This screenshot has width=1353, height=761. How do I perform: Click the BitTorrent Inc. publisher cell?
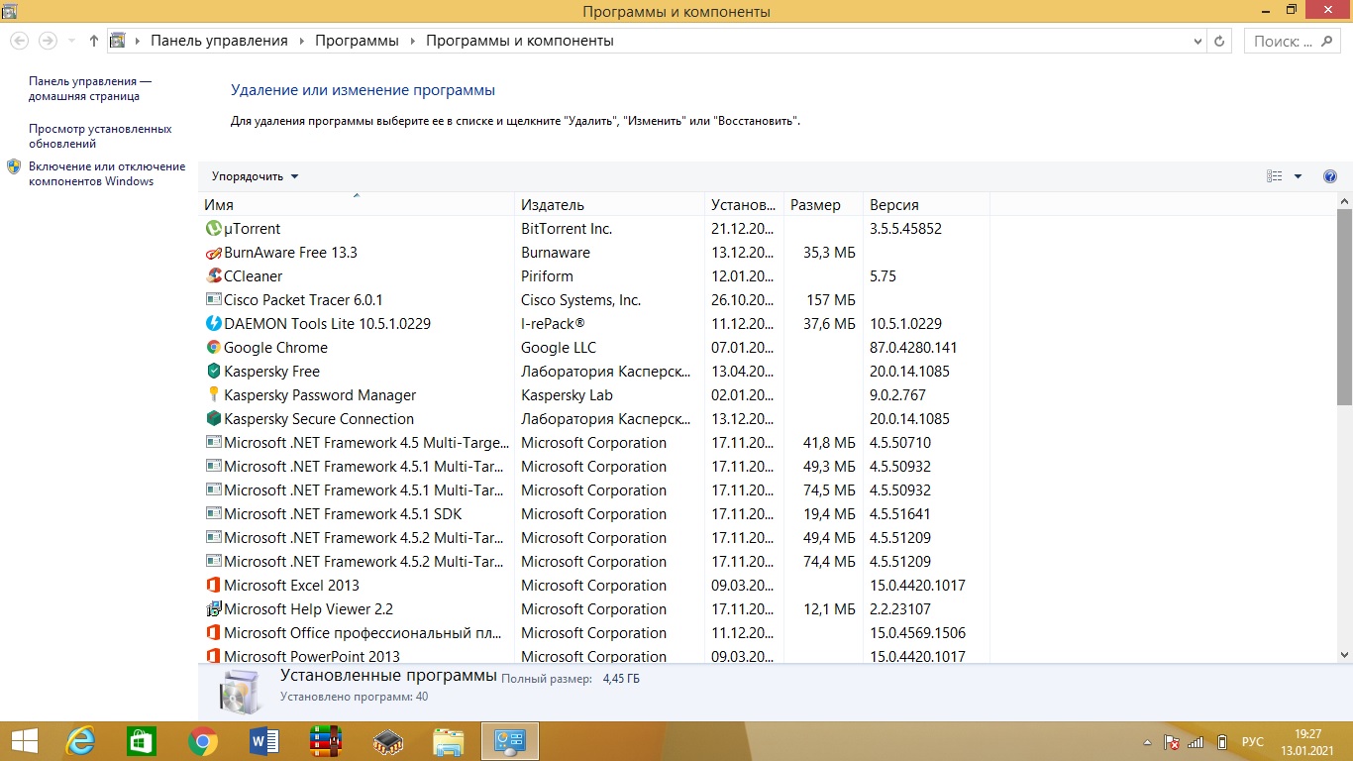567,229
